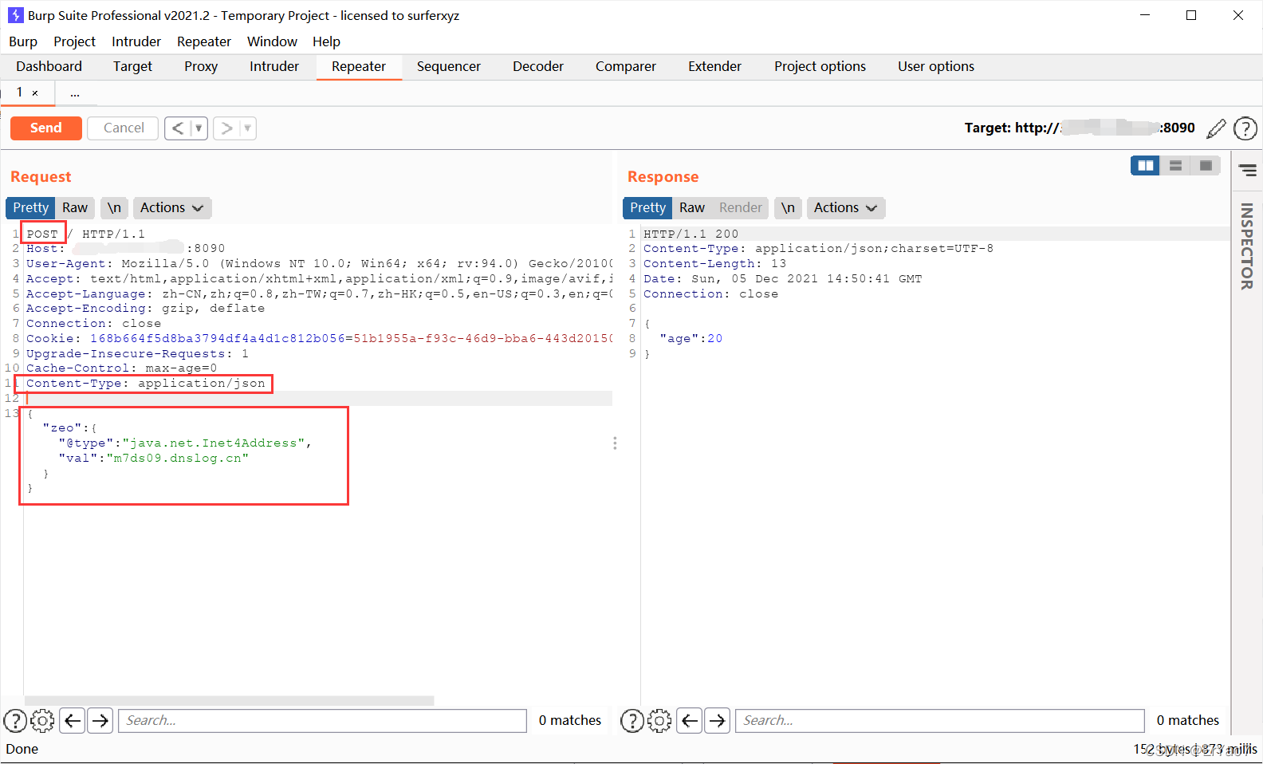The height and width of the screenshot is (764, 1263).
Task: Jump to previous request search match arrow
Action: click(x=73, y=721)
